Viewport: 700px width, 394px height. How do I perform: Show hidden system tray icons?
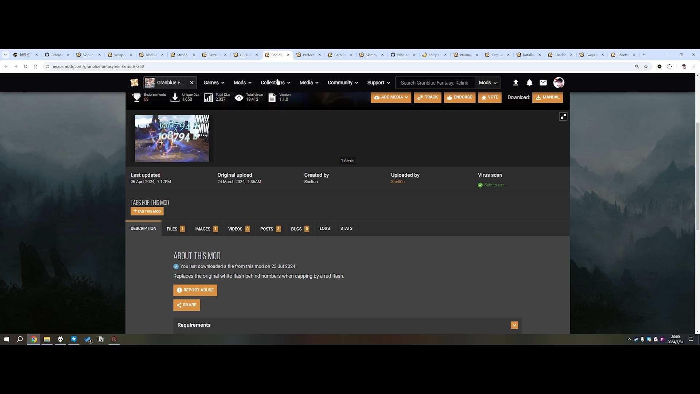point(629,339)
